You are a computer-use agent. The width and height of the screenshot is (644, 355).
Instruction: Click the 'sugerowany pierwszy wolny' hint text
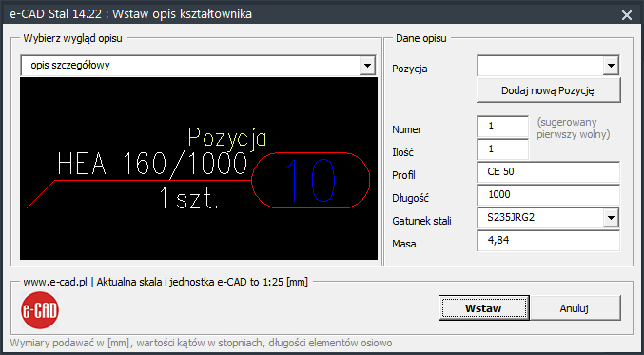pos(574,128)
